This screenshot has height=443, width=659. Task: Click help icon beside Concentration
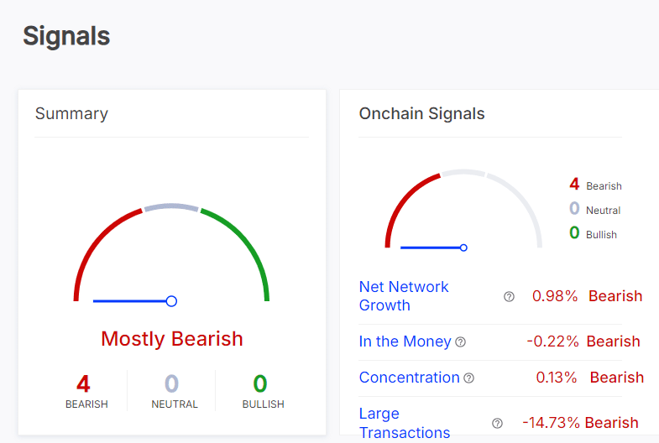pyautogui.click(x=468, y=378)
